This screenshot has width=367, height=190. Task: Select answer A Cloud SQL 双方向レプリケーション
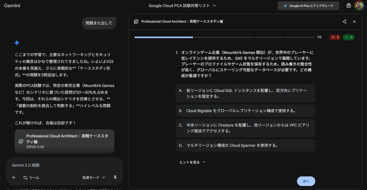click(x=245, y=93)
